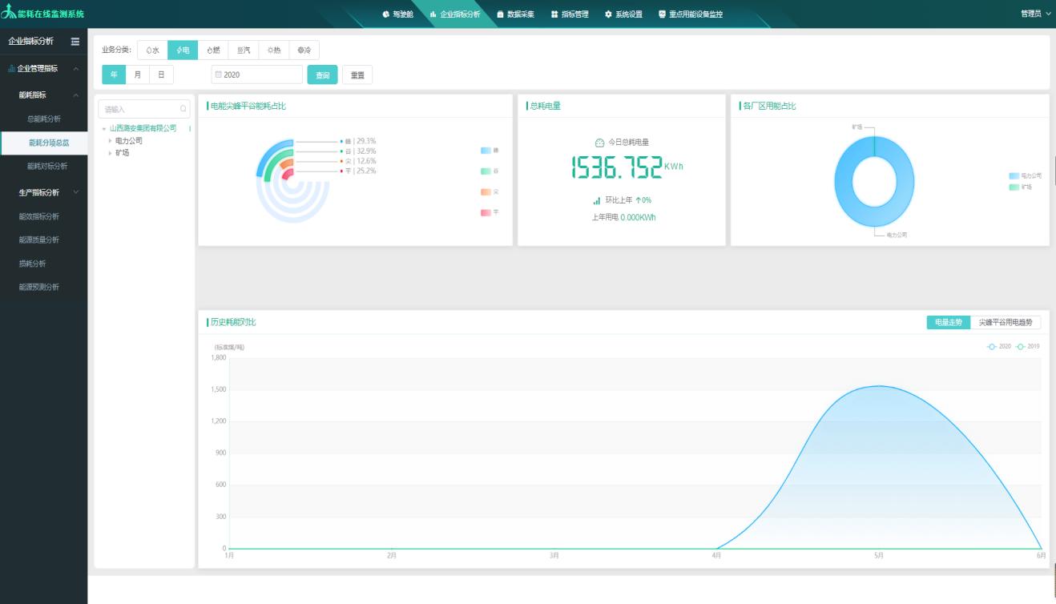Expand the 生产指标分析 sidebar section

click(76, 192)
